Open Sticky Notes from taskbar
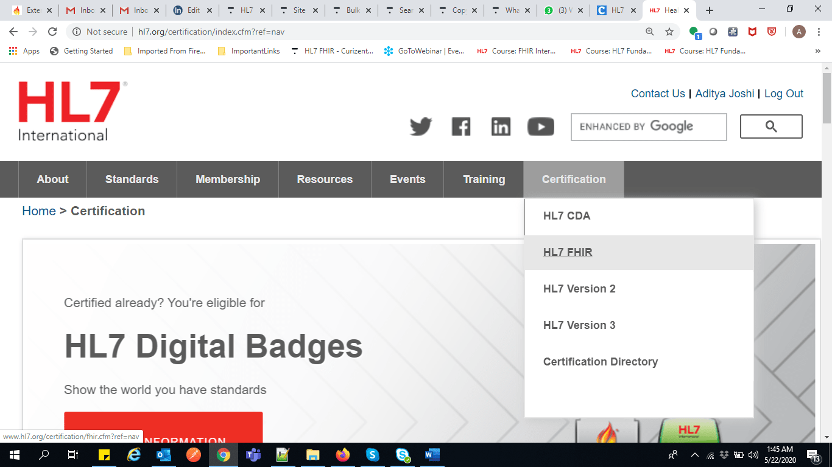Viewport: 832px width, 467px height. 104,455
